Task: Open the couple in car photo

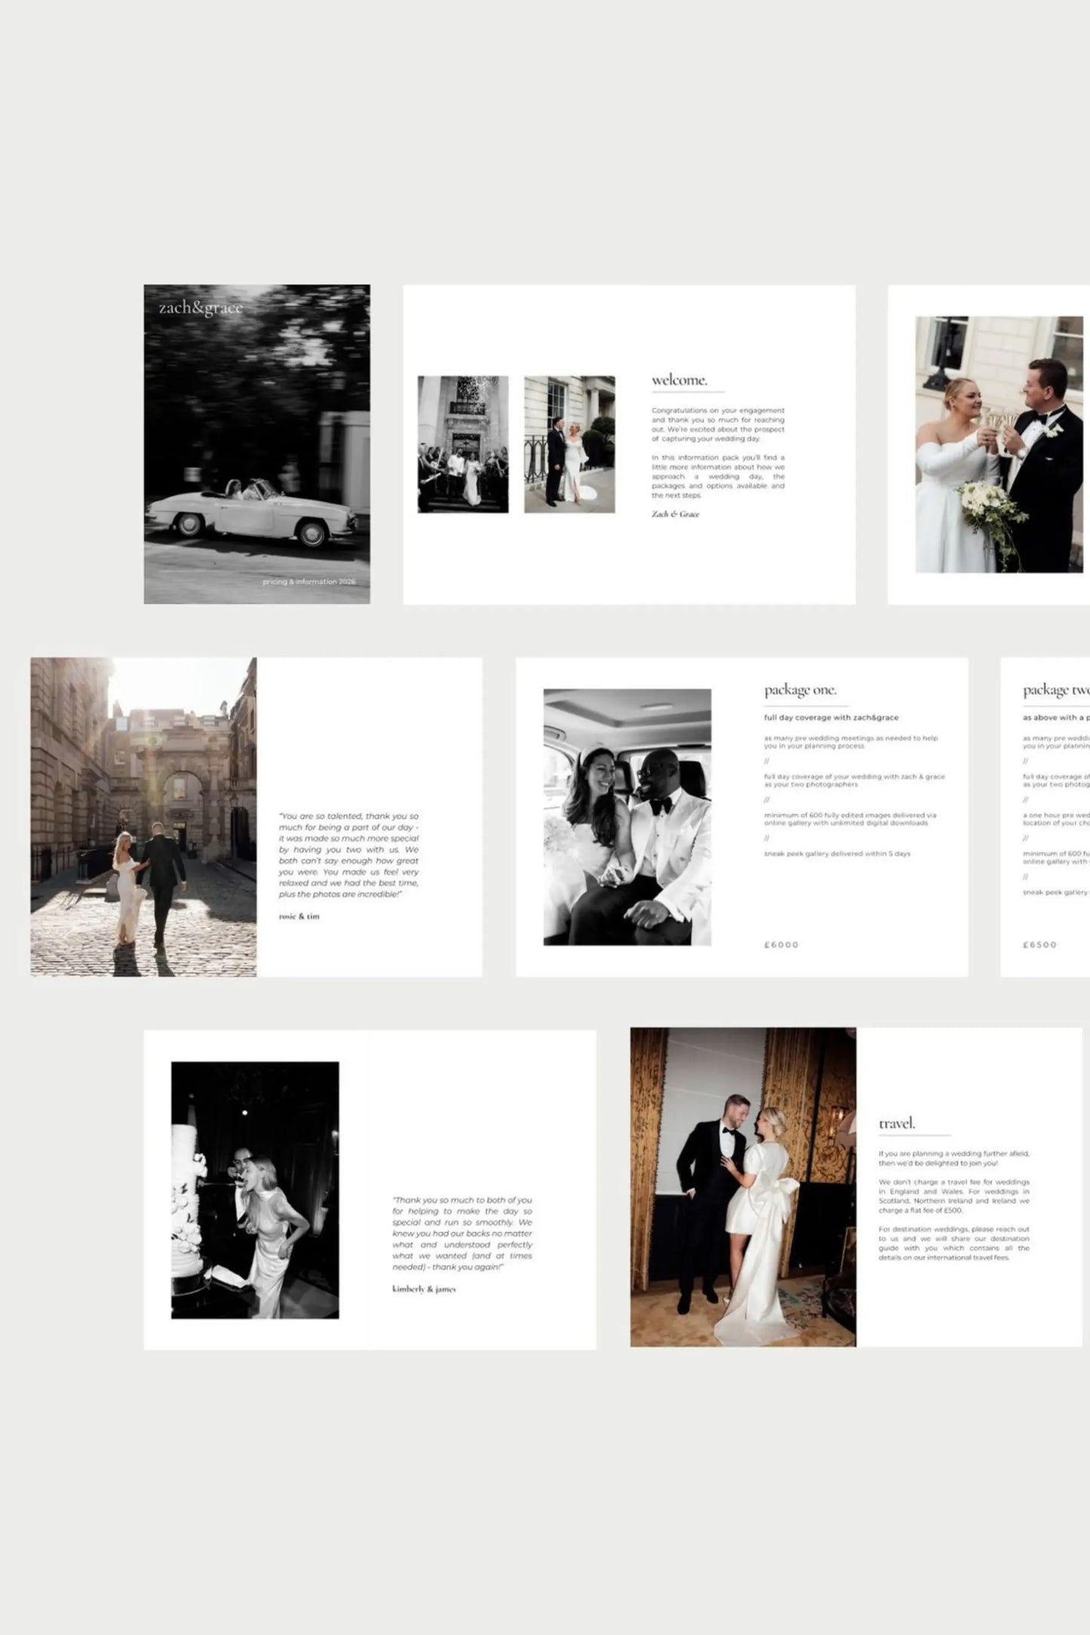Action: click(x=627, y=817)
